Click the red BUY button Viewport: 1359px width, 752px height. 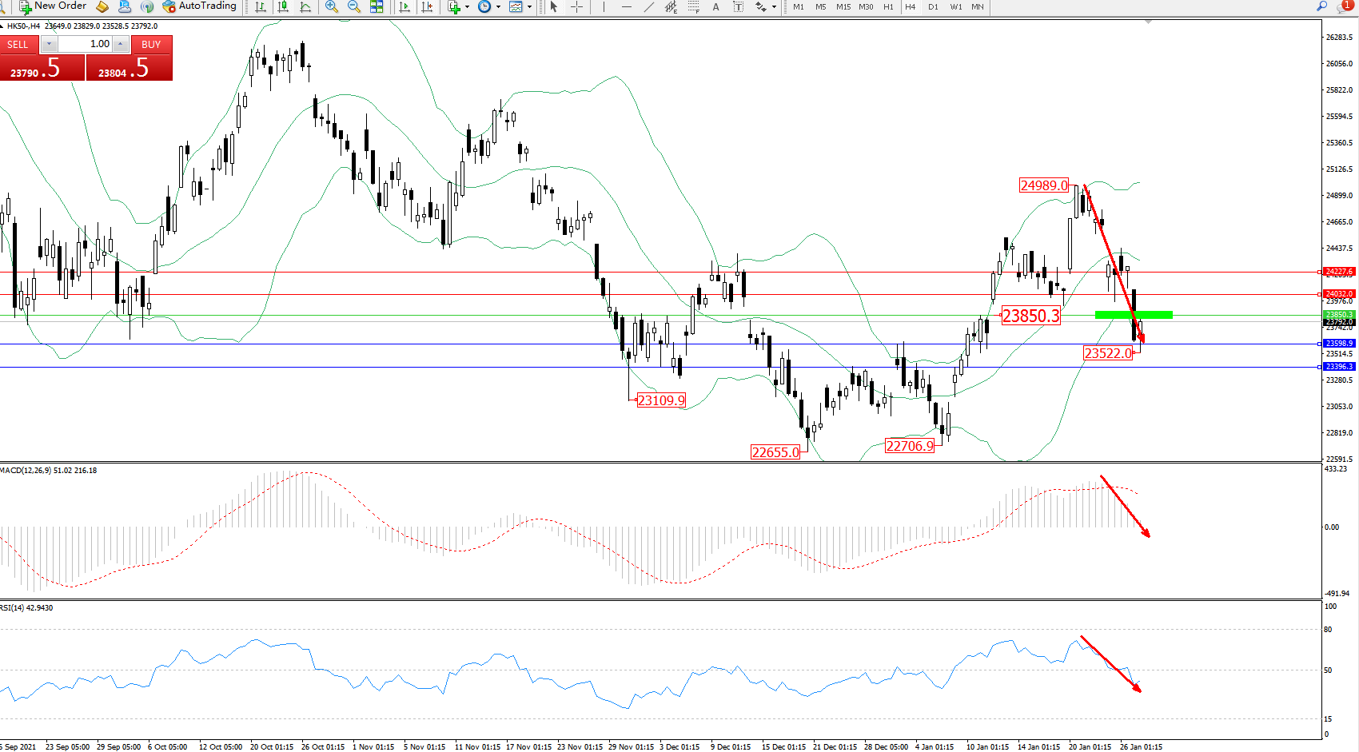(151, 44)
